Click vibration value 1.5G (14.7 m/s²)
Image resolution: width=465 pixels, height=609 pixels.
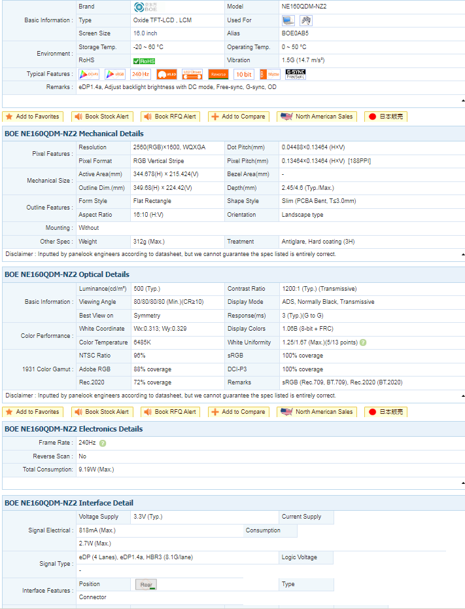[303, 60]
